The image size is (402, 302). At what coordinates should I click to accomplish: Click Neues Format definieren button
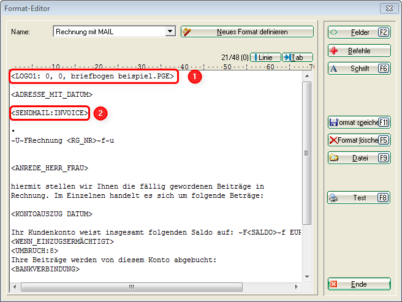247,32
